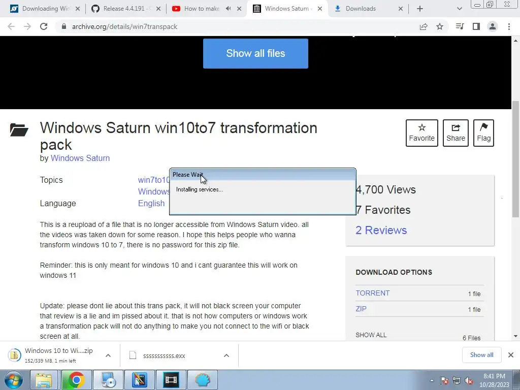This screenshot has height=390, width=520.
Task: Open the media control icon in toolbar
Action: coord(460,26)
